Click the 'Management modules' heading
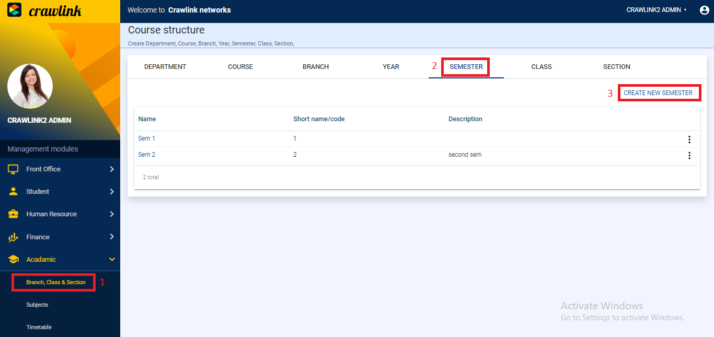Viewport: 714px width, 337px height. [43, 149]
